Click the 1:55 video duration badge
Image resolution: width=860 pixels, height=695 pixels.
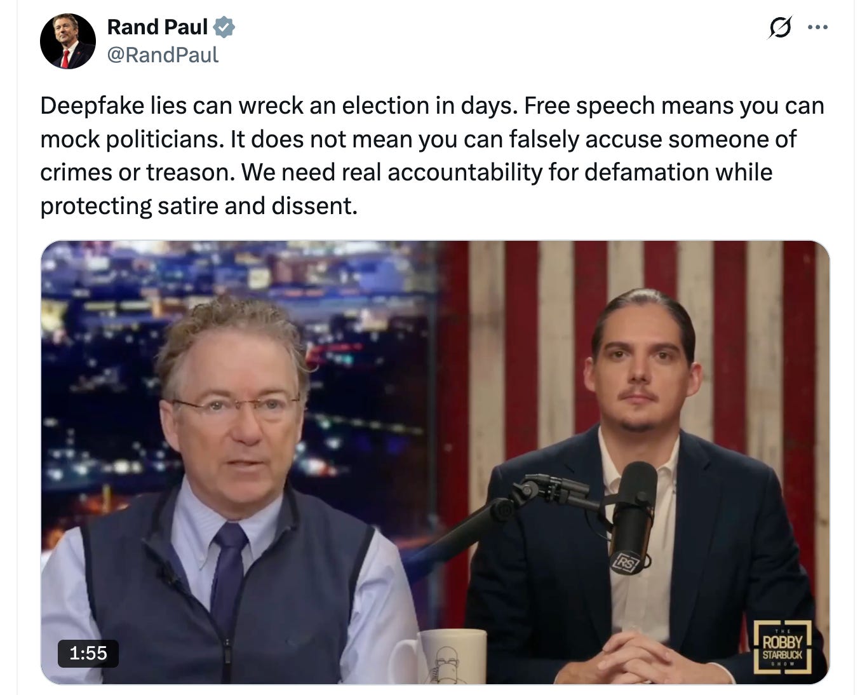(88, 653)
